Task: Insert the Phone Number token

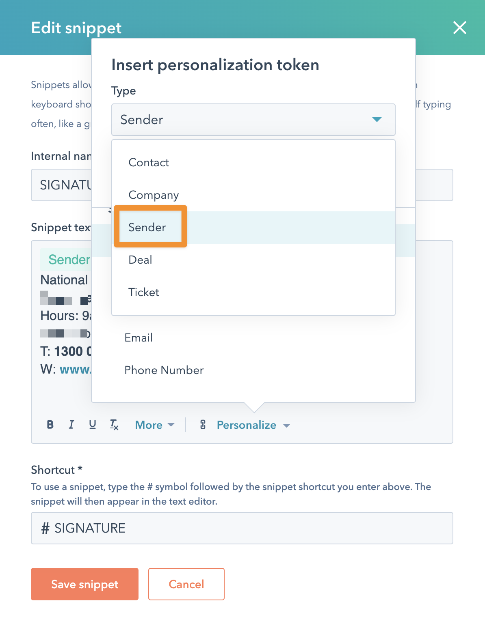Action: tap(164, 370)
